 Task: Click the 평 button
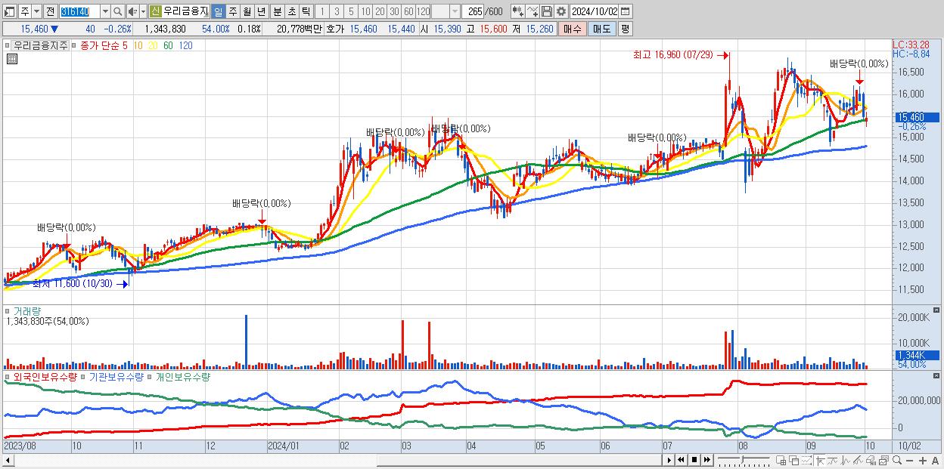[625, 29]
